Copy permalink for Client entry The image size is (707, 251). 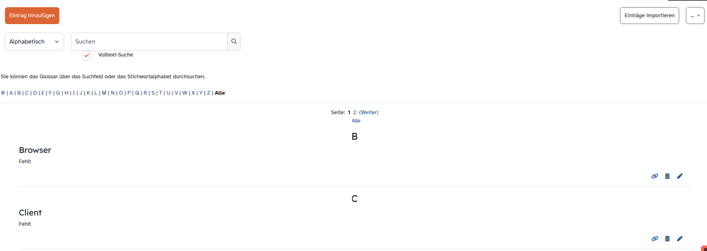[x=655, y=239]
